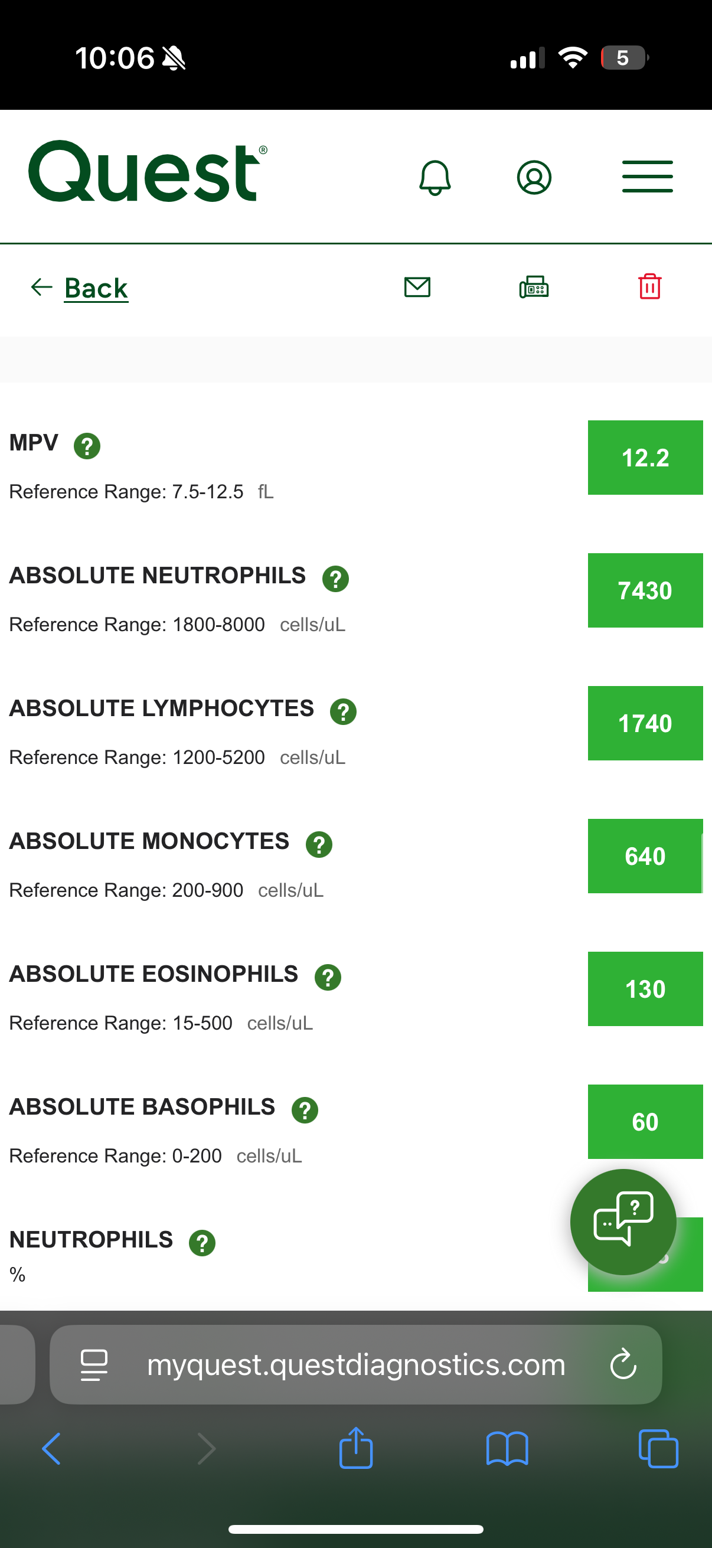This screenshot has height=1548, width=712.
Task: Open Safari bookmarks
Action: [x=507, y=1448]
